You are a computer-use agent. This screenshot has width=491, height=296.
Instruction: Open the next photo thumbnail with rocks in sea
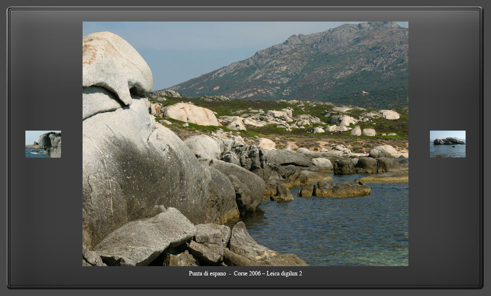tap(448, 144)
